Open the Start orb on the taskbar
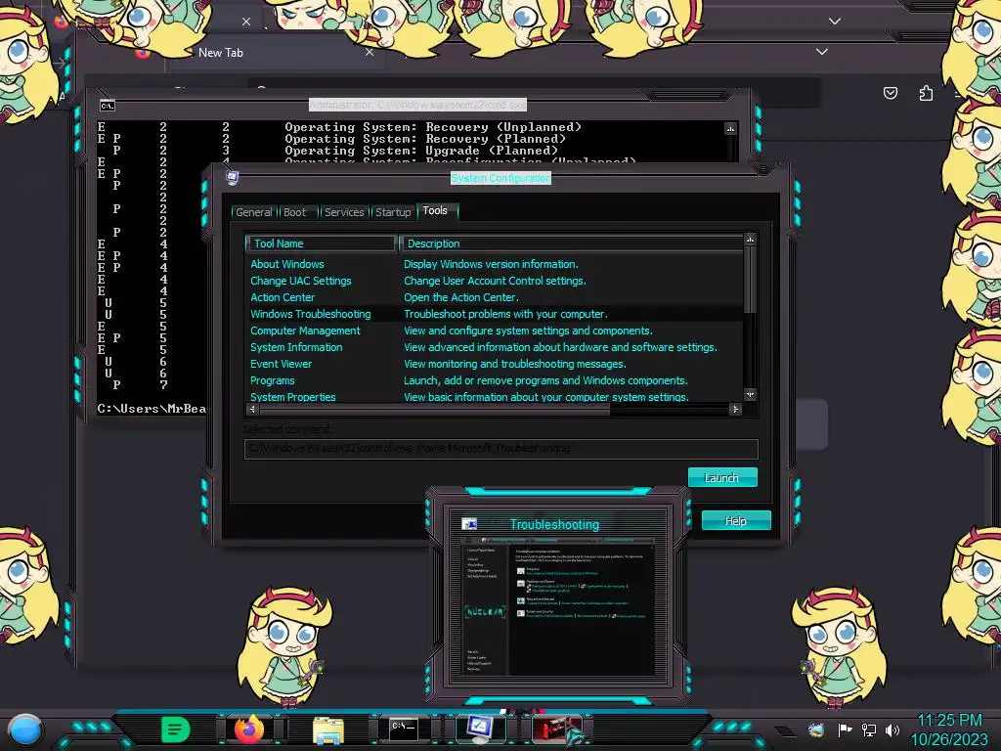 tap(25, 729)
